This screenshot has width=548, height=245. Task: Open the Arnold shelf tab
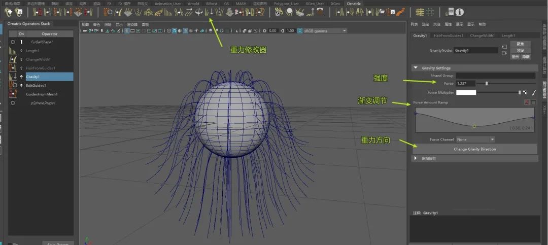193,4
